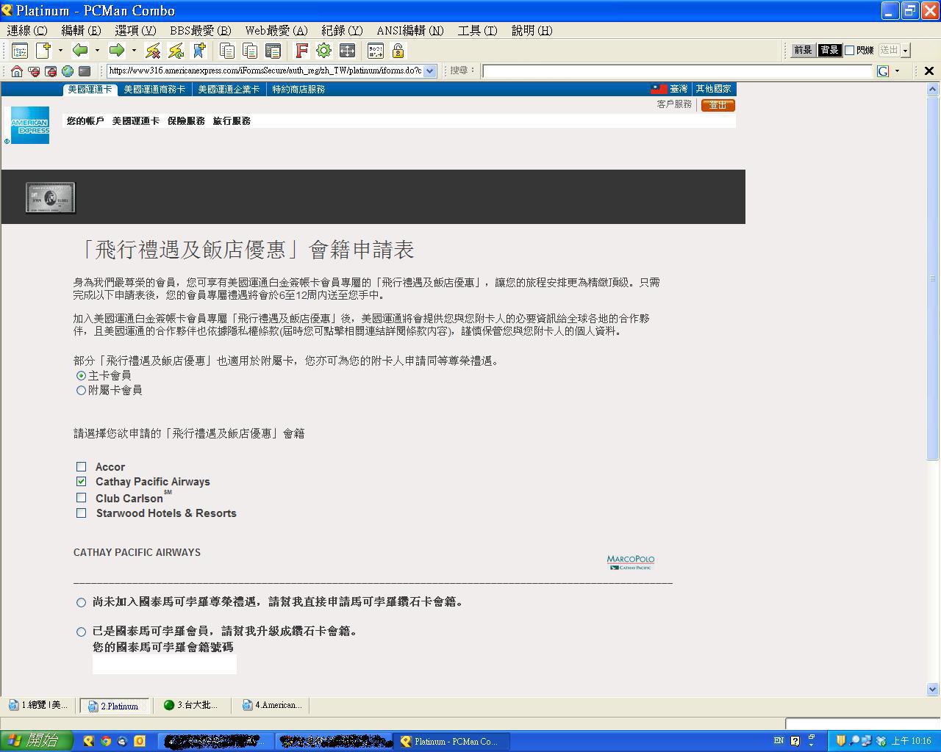Screen dimensions: 941x752
Task: Click the disconnect lightning icon with red X
Action: coord(153,51)
